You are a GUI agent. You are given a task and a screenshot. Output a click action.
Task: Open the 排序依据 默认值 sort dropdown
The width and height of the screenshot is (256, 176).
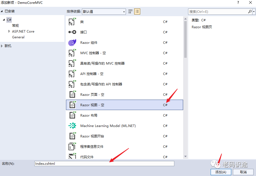coord(104,11)
